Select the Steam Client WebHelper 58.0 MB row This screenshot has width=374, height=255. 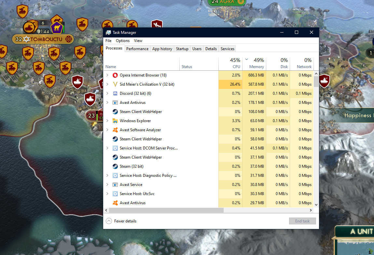point(209,139)
